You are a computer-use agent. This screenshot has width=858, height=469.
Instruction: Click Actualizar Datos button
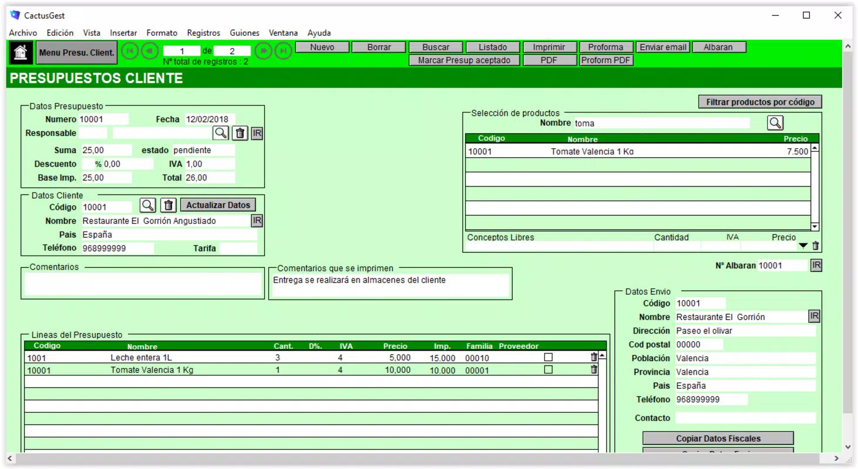click(x=218, y=205)
